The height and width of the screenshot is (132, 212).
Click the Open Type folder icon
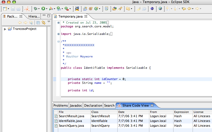[114, 9]
